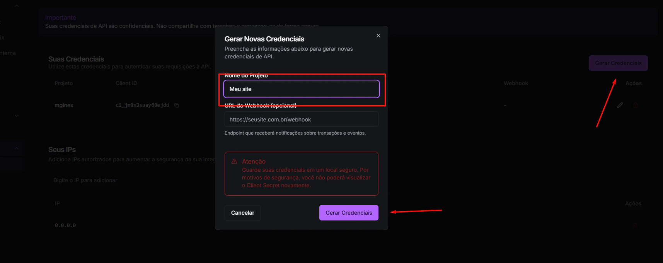Image resolution: width=663 pixels, height=263 pixels.
Task: Expand the sidebar section with the down chevron
Action: pyautogui.click(x=17, y=116)
